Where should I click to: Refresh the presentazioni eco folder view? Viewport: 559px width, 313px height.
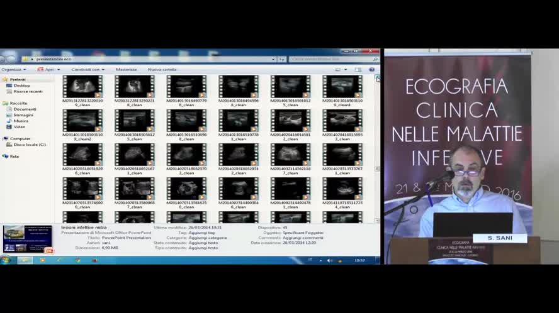pos(281,59)
